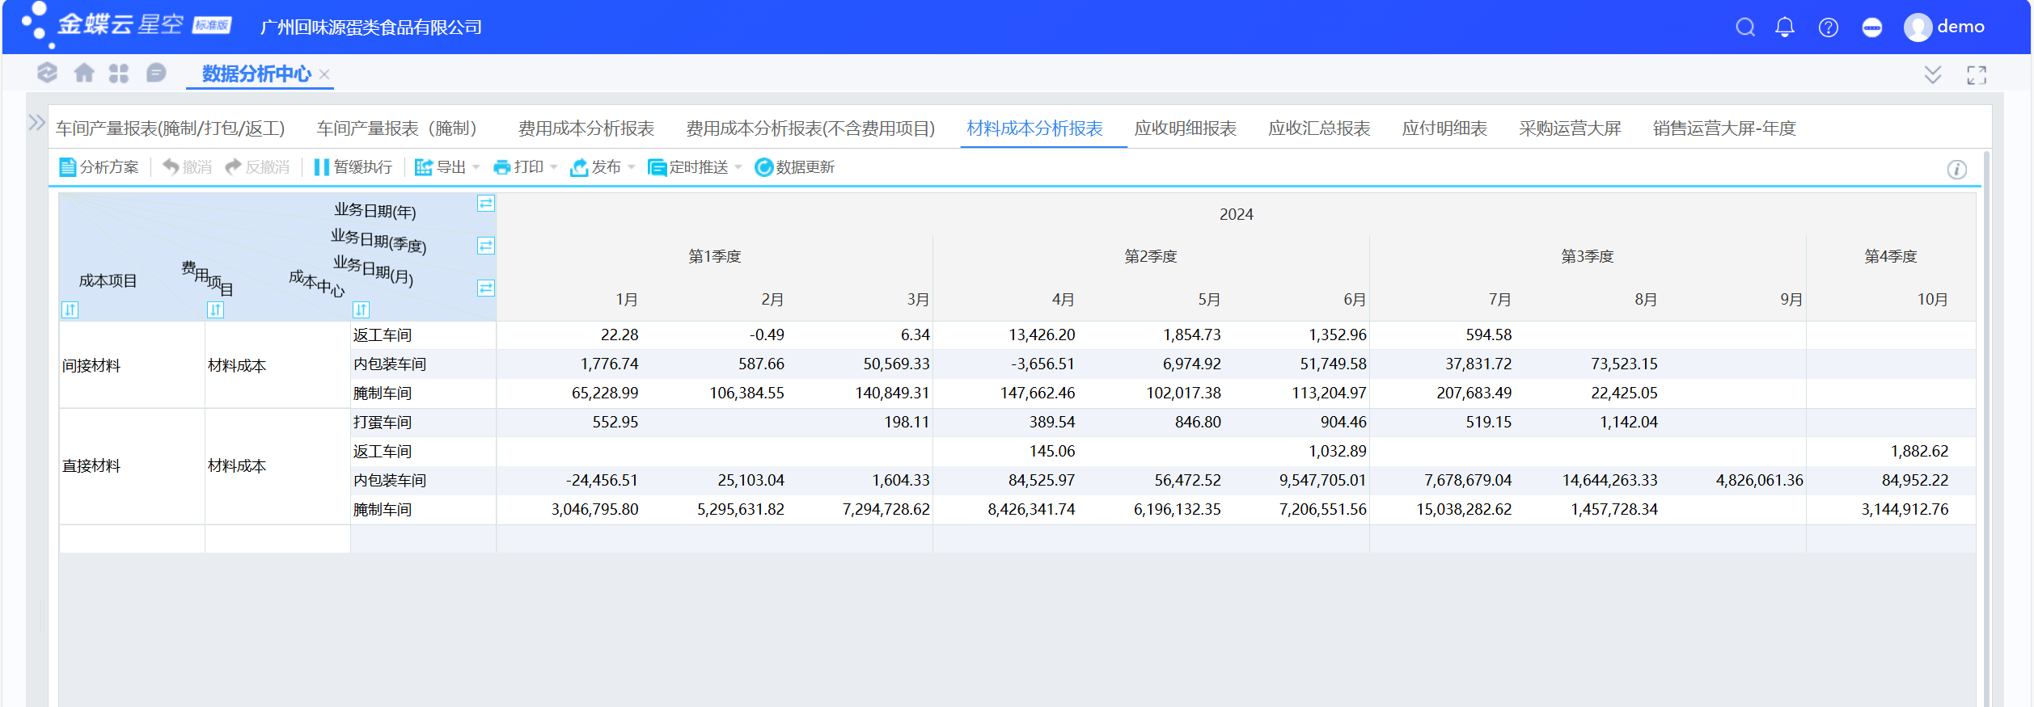
Task: Click 定时推送 scheduled push button
Action: point(688,167)
